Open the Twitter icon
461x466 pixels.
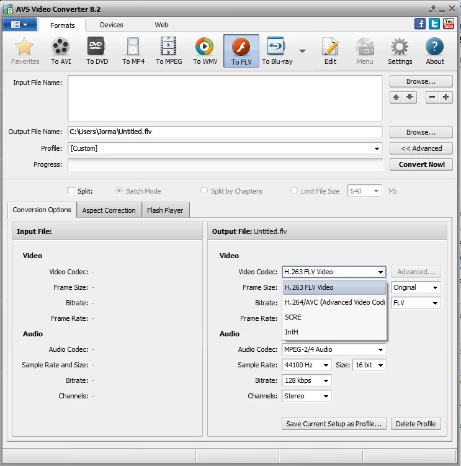pyautogui.click(x=434, y=24)
